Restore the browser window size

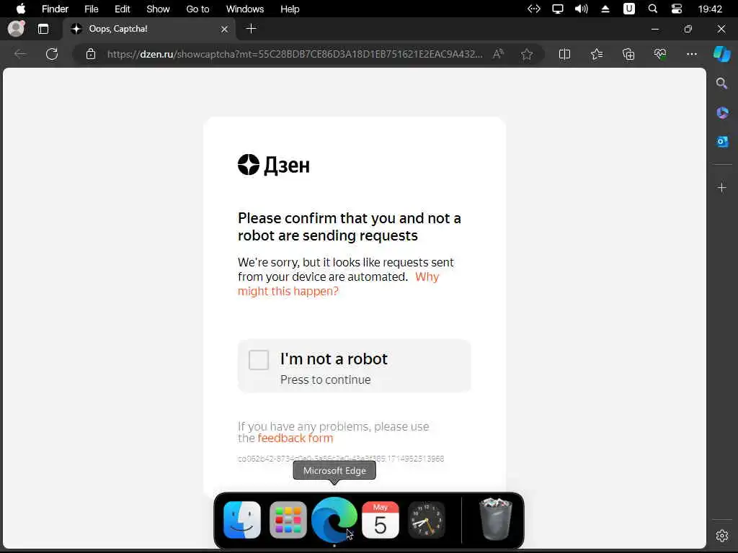tap(688, 29)
